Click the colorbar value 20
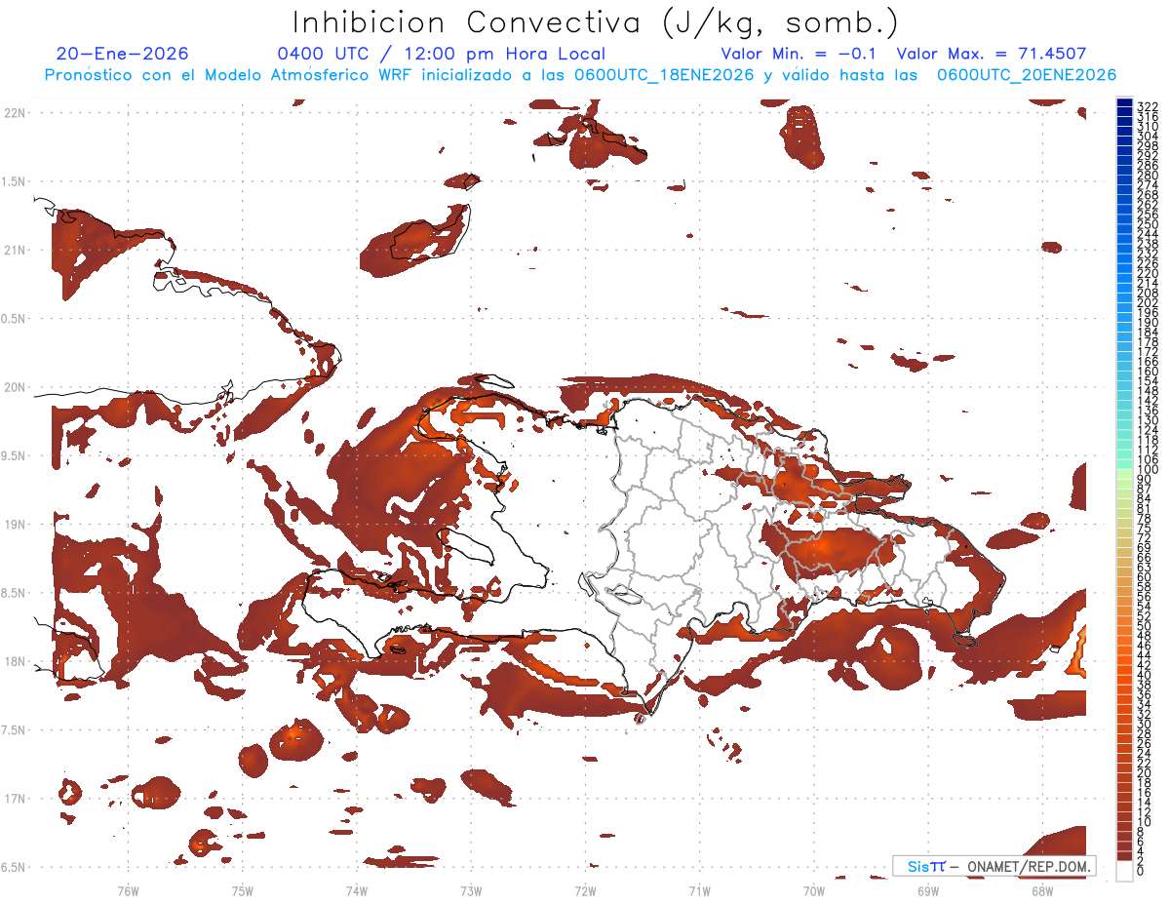 pyautogui.click(x=1145, y=772)
